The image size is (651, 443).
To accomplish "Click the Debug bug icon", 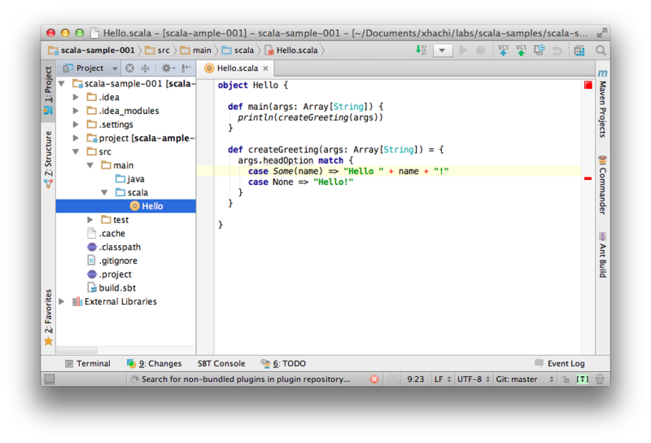I will coord(480,50).
